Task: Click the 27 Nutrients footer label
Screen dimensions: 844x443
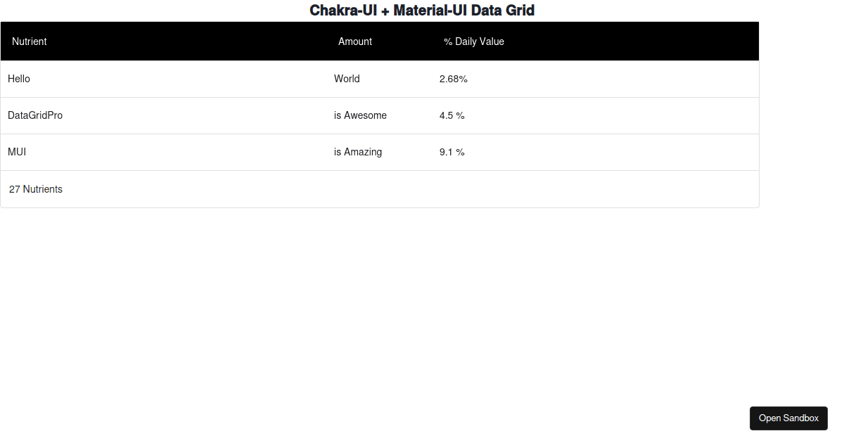Action: [35, 189]
